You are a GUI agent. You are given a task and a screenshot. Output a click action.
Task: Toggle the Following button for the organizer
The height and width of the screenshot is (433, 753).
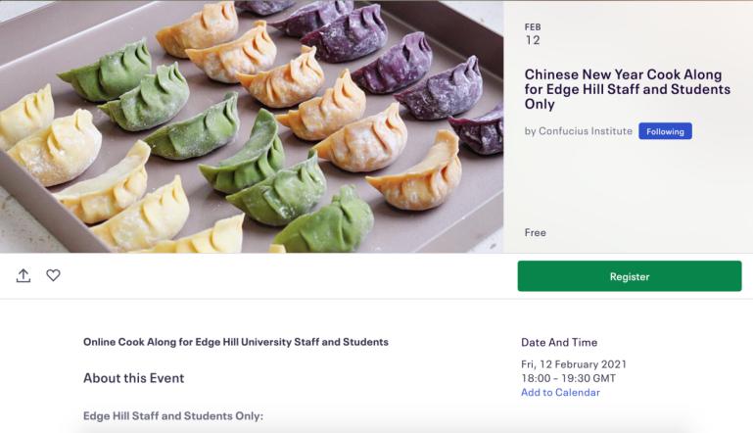coord(665,131)
